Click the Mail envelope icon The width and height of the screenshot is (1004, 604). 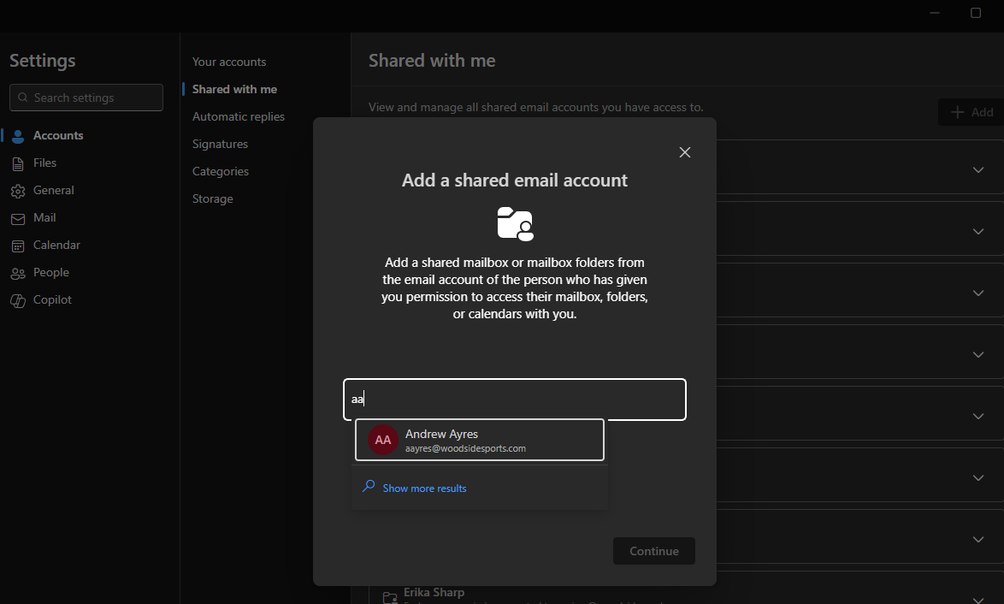[18, 218]
